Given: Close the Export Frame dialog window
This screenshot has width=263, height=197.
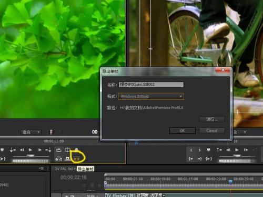Looking at the screenshot, I should coord(222,70).
